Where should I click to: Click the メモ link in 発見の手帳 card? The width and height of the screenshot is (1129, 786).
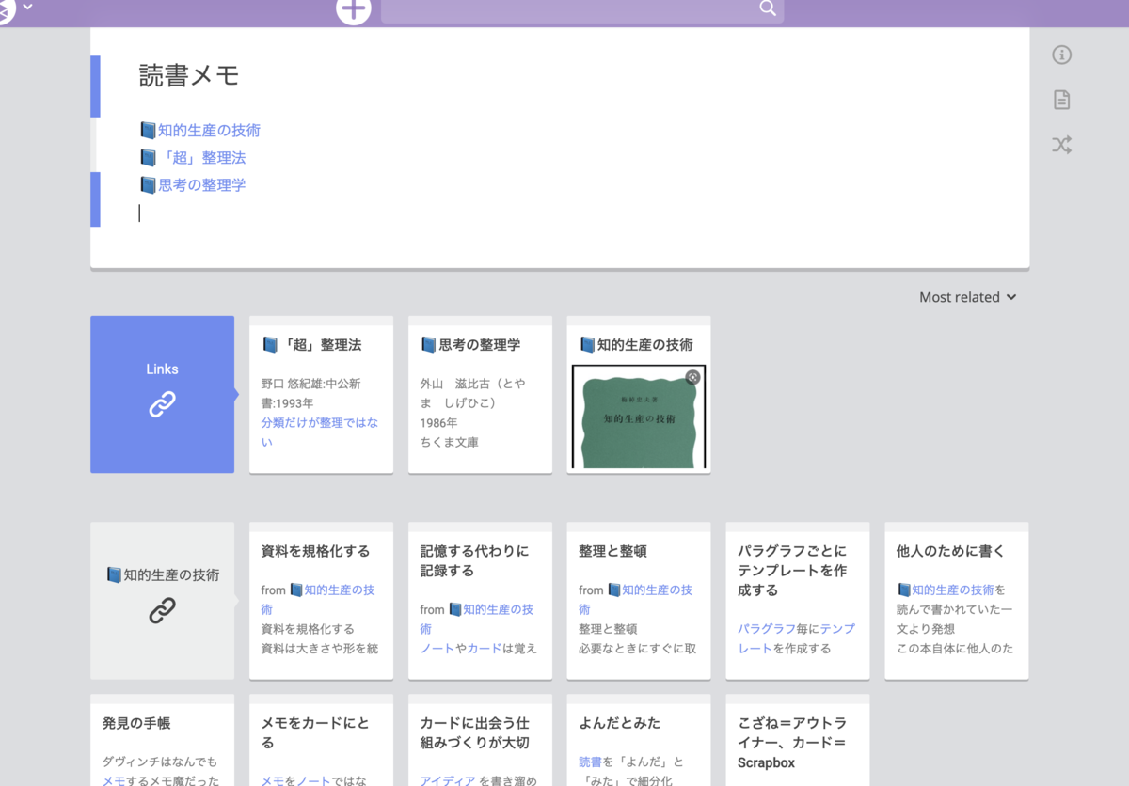pyautogui.click(x=114, y=780)
